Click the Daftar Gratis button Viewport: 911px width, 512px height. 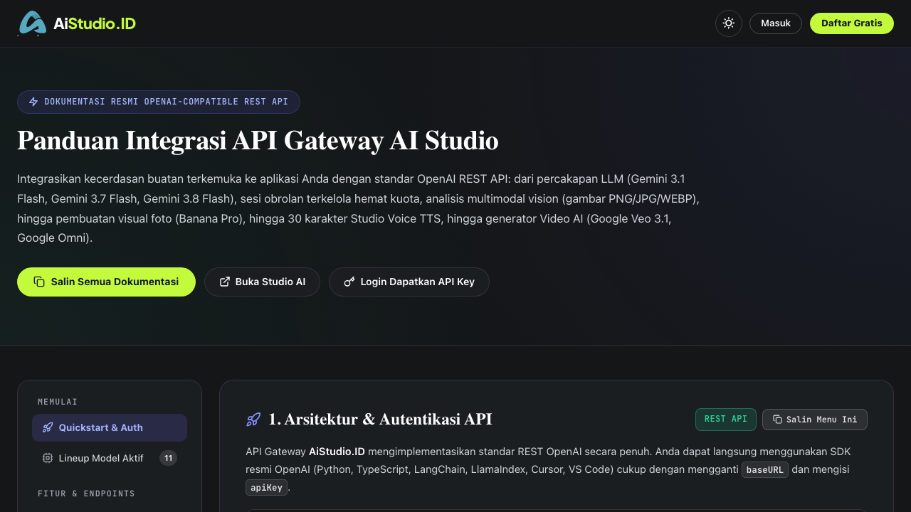(852, 23)
